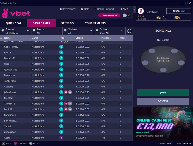Open the Online Cash Fest banner
Screen dimensions: 193x146
tap(163, 123)
